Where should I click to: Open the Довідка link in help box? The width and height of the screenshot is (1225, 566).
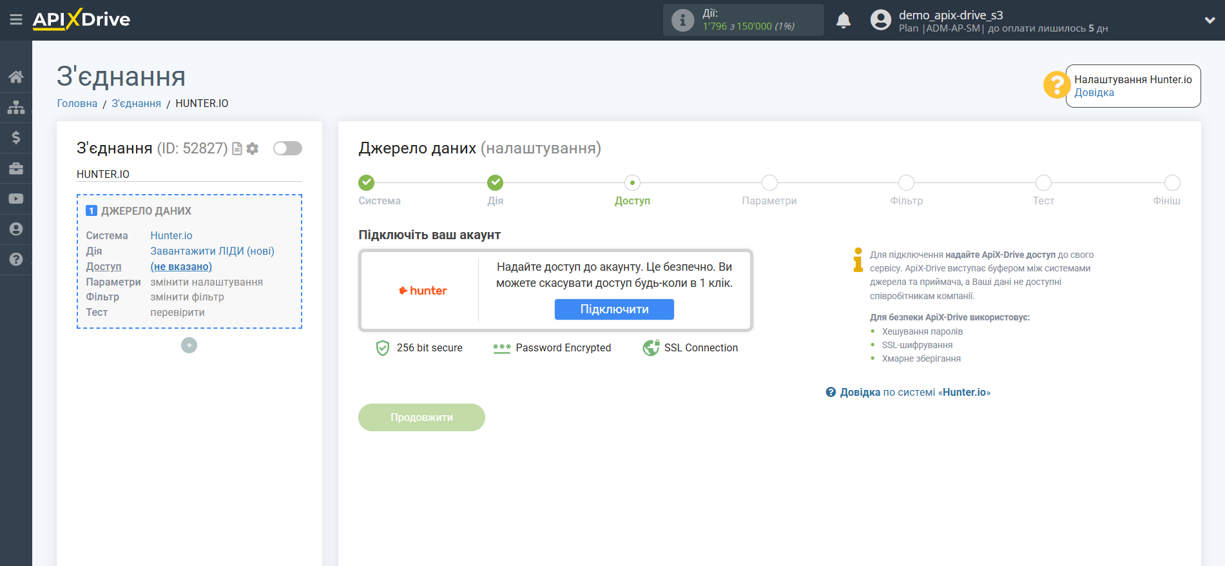pos(1094,93)
